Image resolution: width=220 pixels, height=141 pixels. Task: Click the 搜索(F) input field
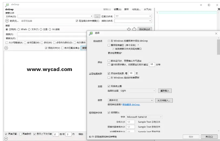52,34
